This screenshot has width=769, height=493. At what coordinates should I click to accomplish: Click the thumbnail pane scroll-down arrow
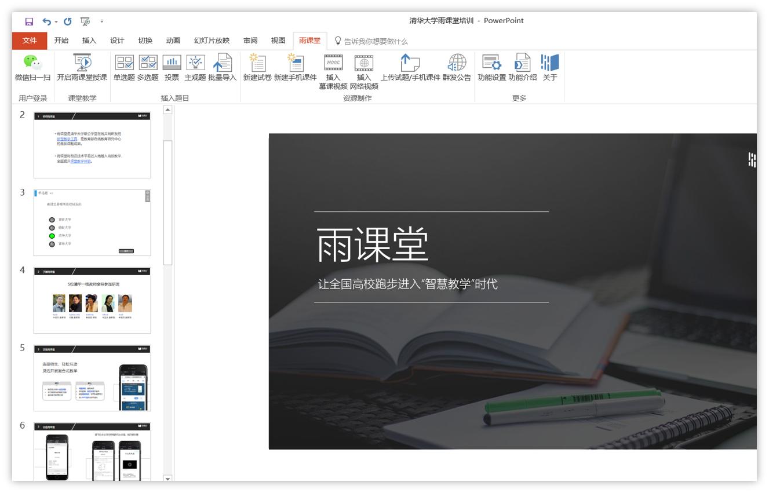[168, 479]
